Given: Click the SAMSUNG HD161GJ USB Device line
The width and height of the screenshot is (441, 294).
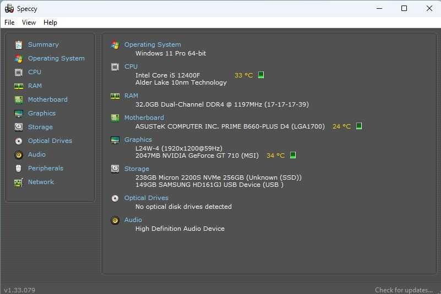Looking at the screenshot, I should (210, 185).
